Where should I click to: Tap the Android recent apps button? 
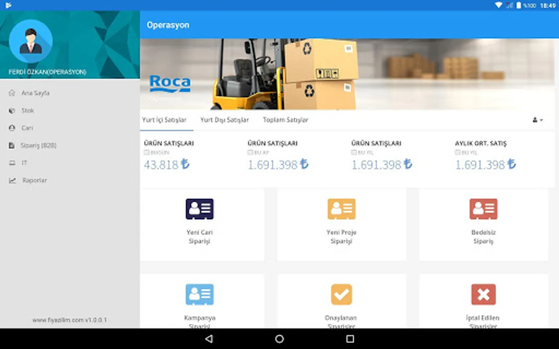point(350,339)
